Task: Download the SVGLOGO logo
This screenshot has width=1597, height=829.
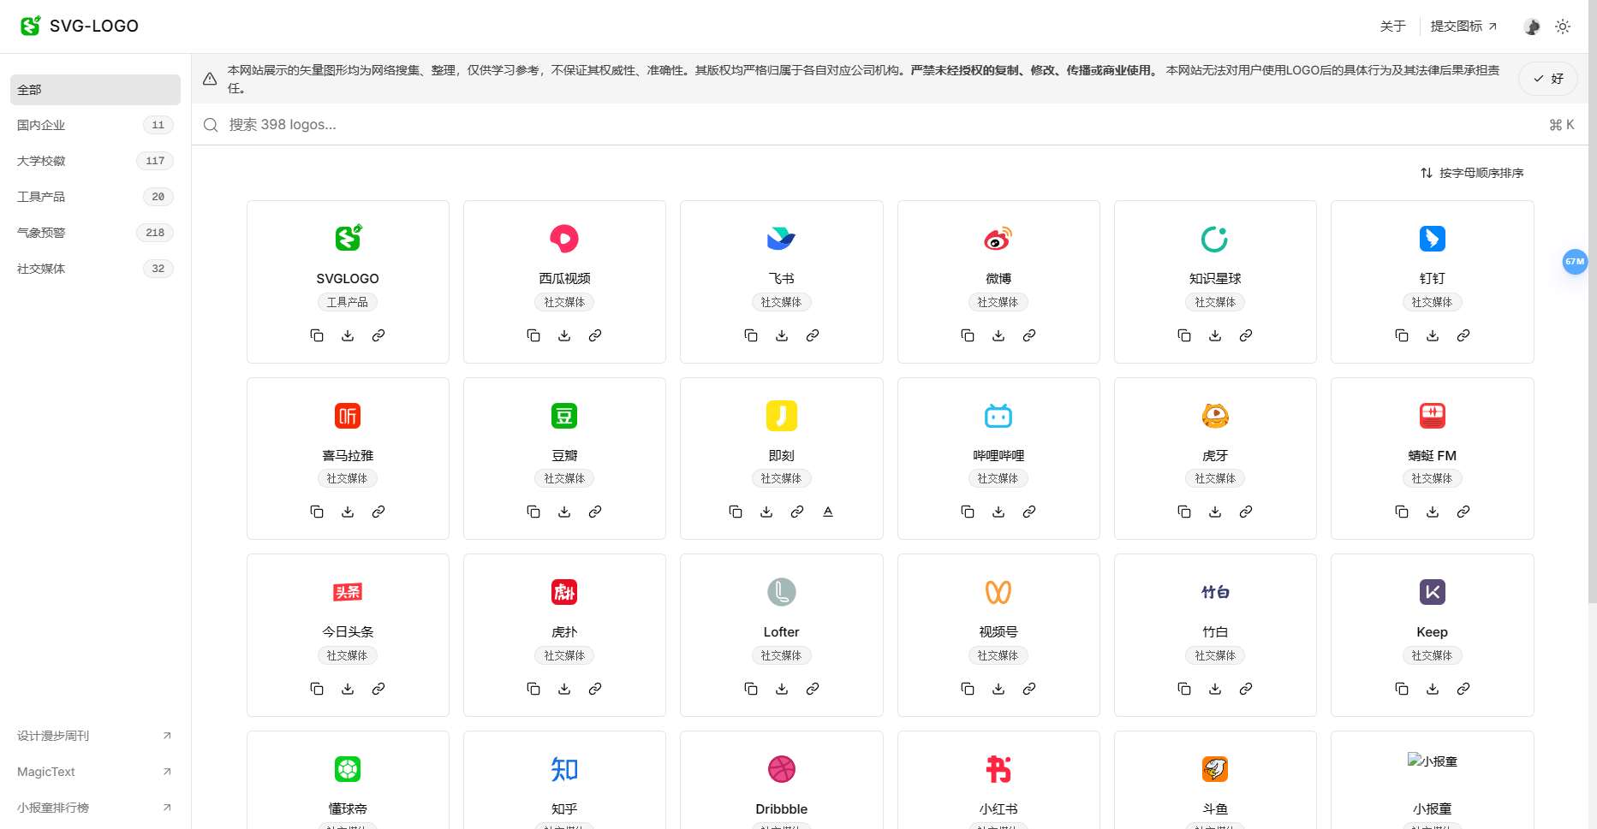Action: point(348,335)
